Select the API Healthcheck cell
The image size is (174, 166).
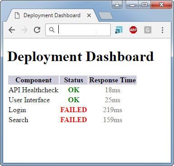[x=33, y=90]
